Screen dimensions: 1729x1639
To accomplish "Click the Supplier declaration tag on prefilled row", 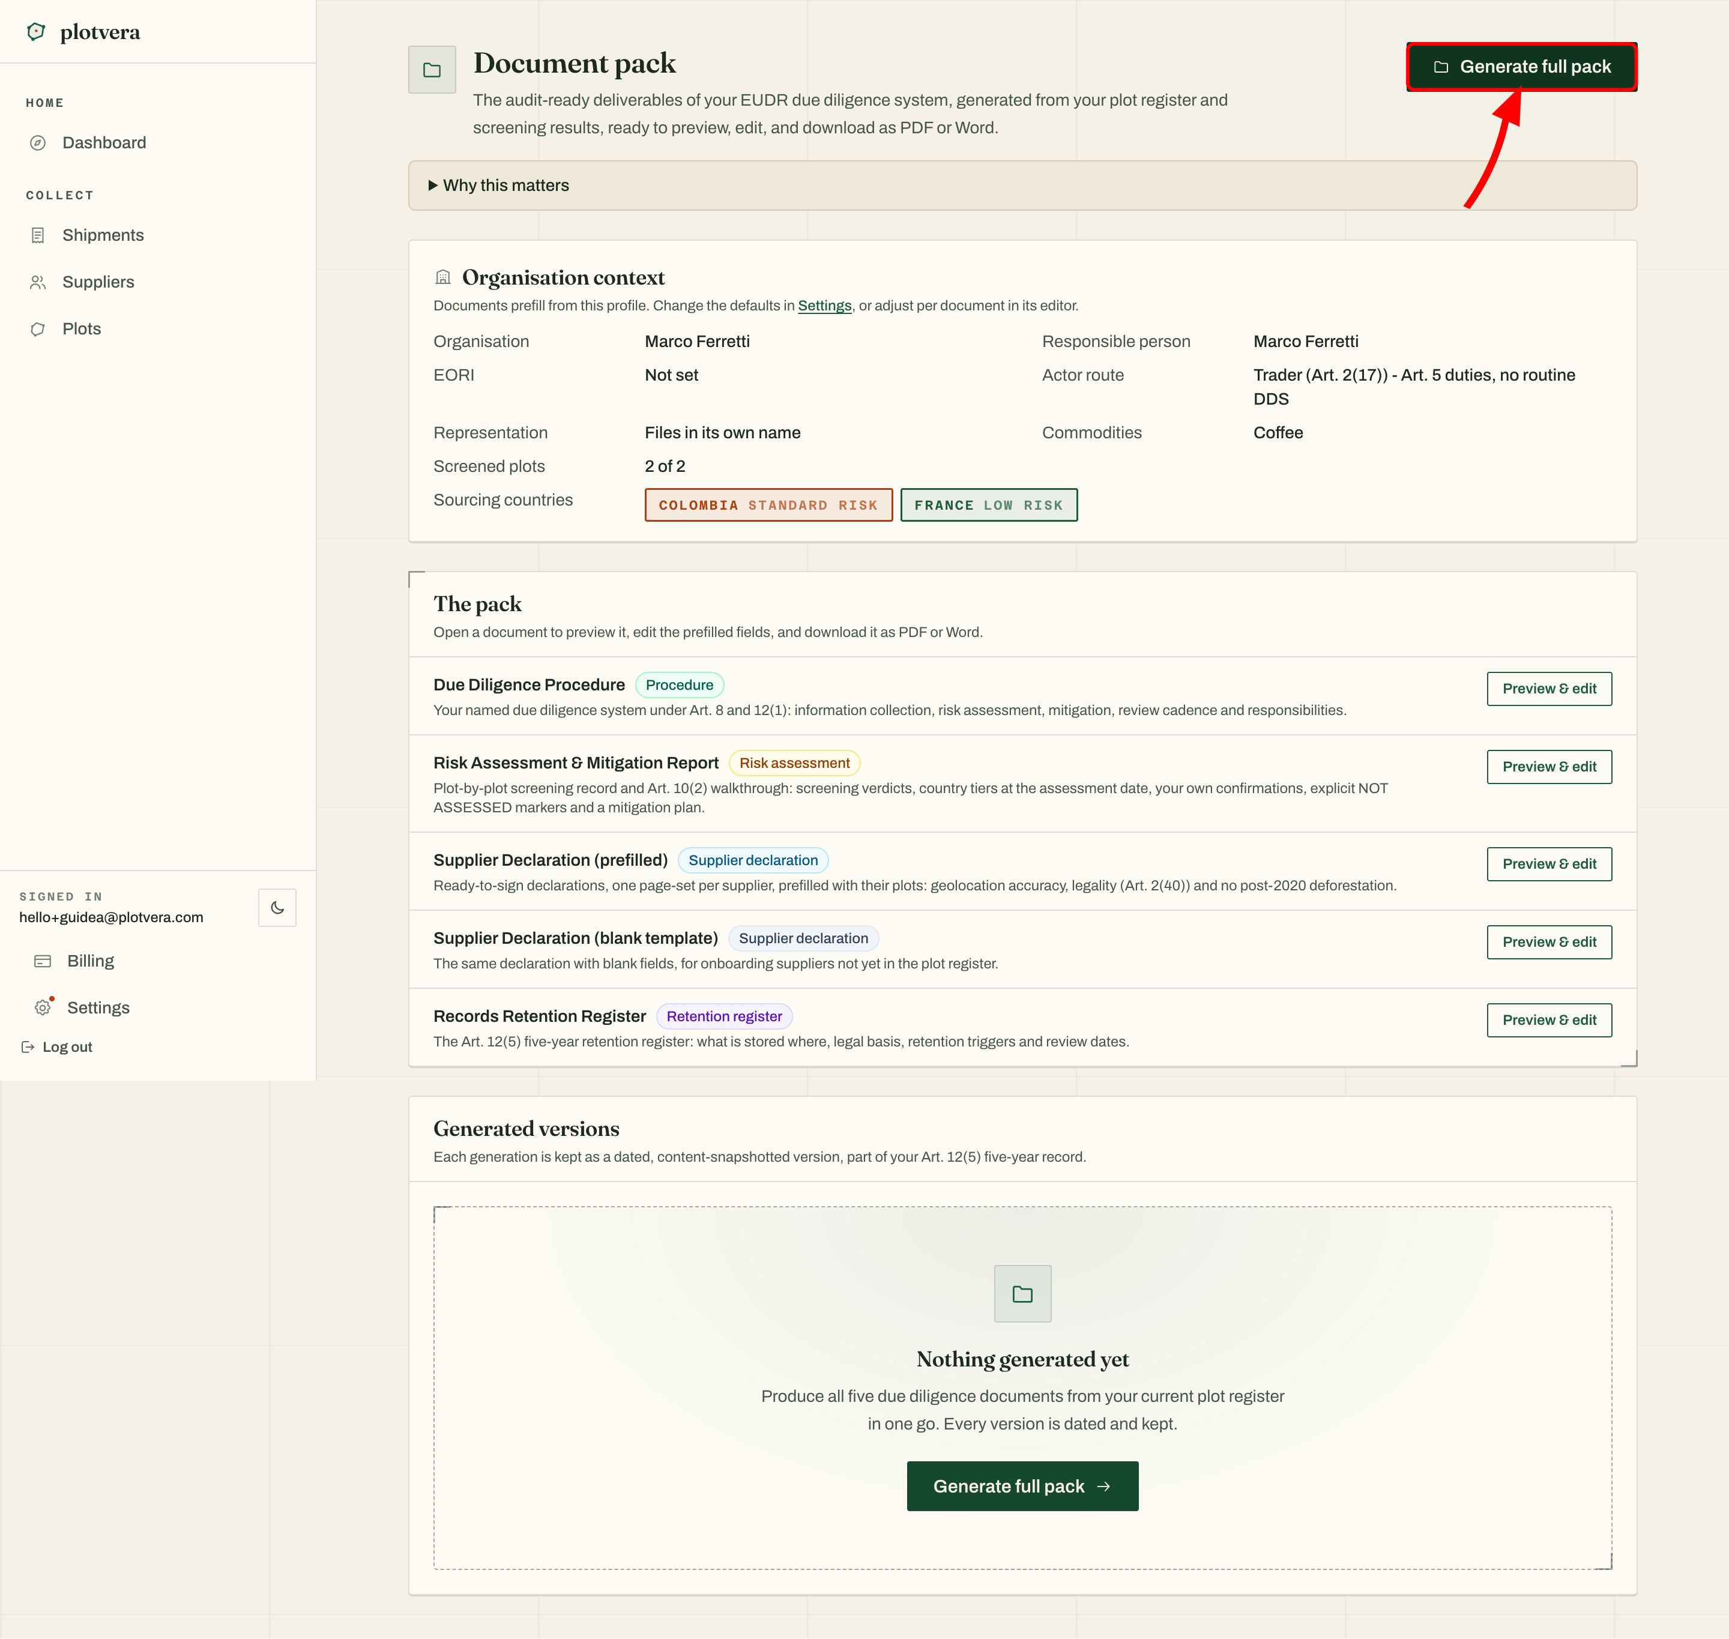I will click(x=753, y=860).
